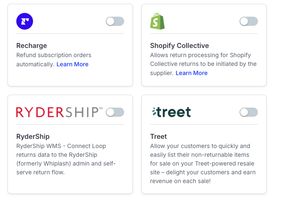The width and height of the screenshot is (283, 201).
Task: Click the Recharge purple circle logo
Action: click(25, 21)
